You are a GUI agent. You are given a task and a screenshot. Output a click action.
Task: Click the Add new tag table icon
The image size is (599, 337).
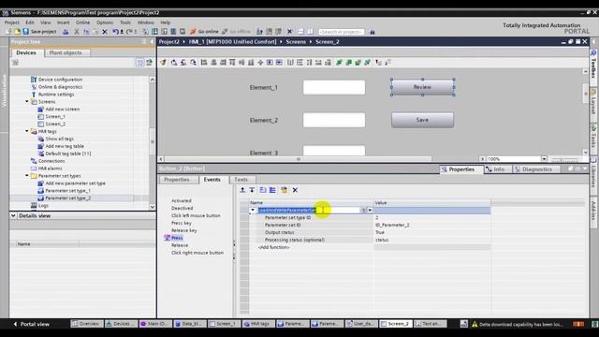[41, 146]
